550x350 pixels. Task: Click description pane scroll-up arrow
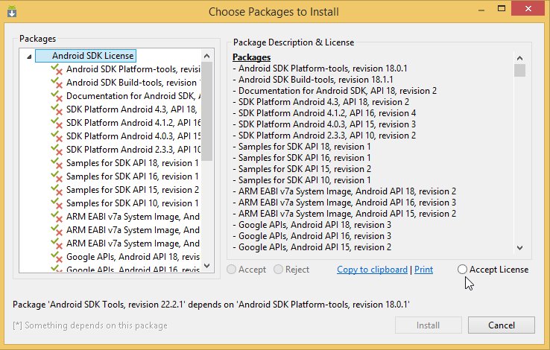[520, 58]
